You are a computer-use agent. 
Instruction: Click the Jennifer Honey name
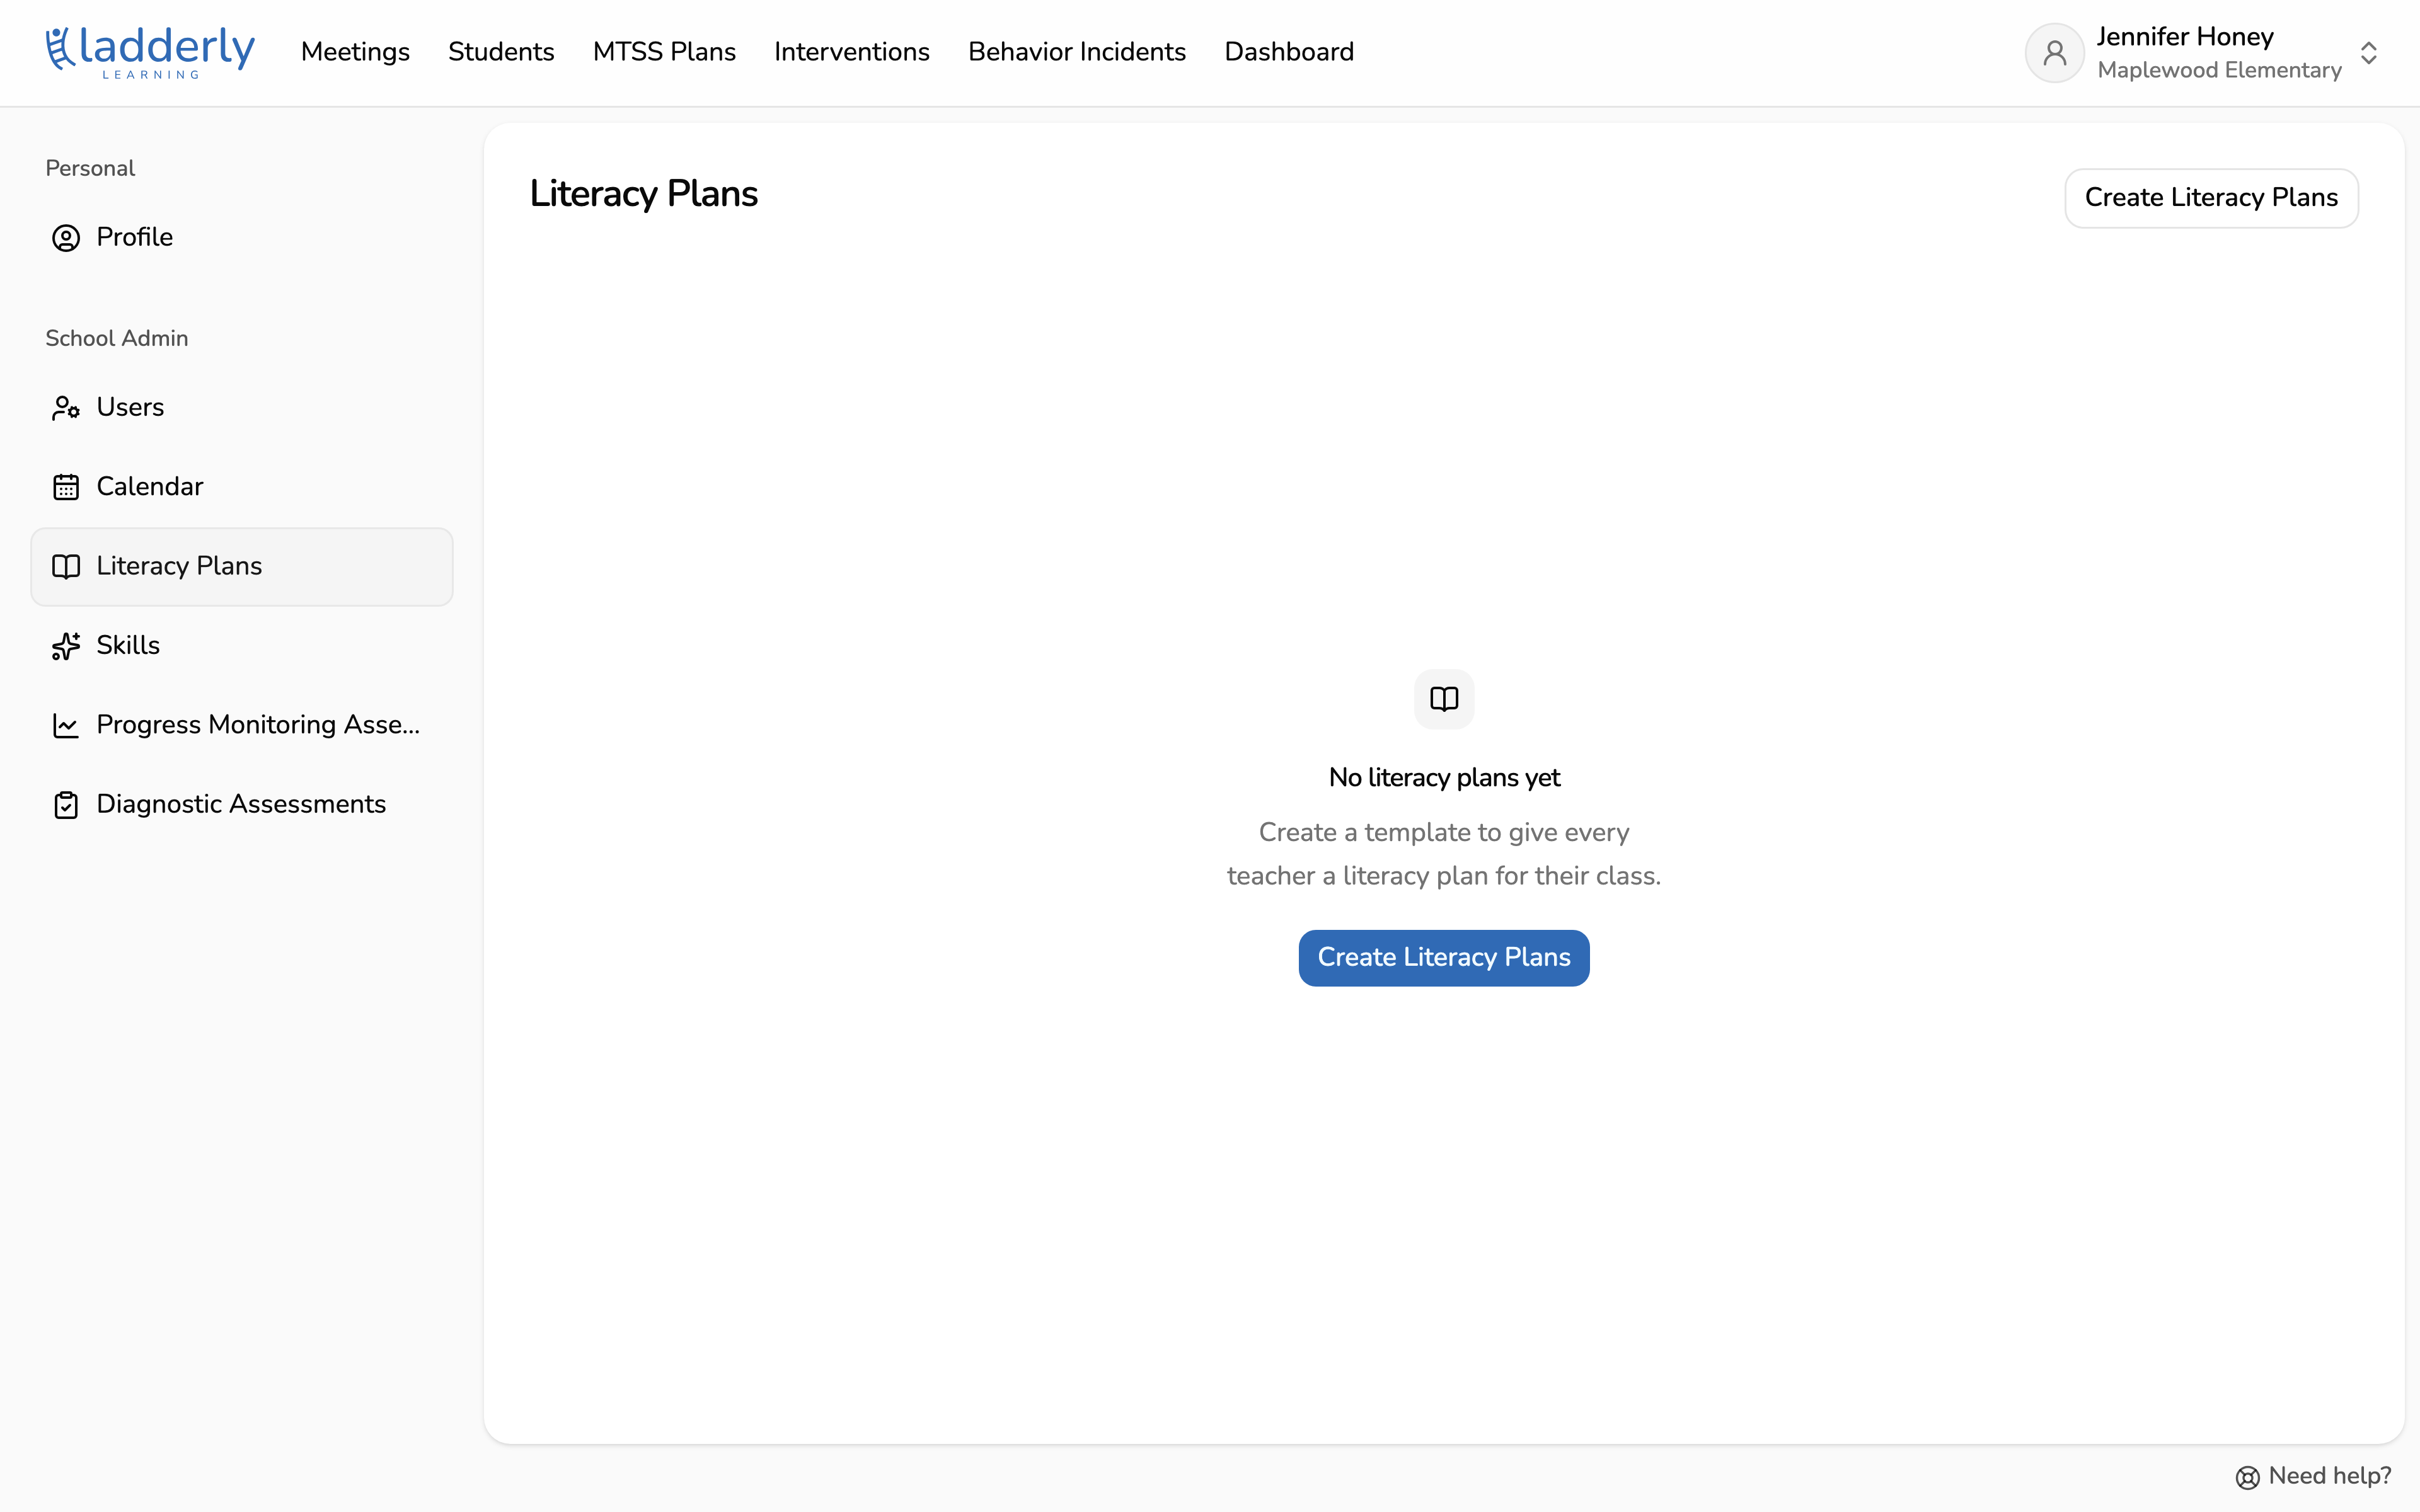point(2185,37)
